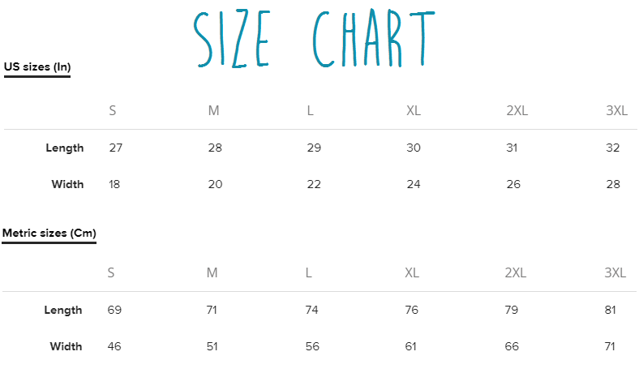Click the Length label in Metric table
This screenshot has width=639, height=373.
tap(63, 310)
